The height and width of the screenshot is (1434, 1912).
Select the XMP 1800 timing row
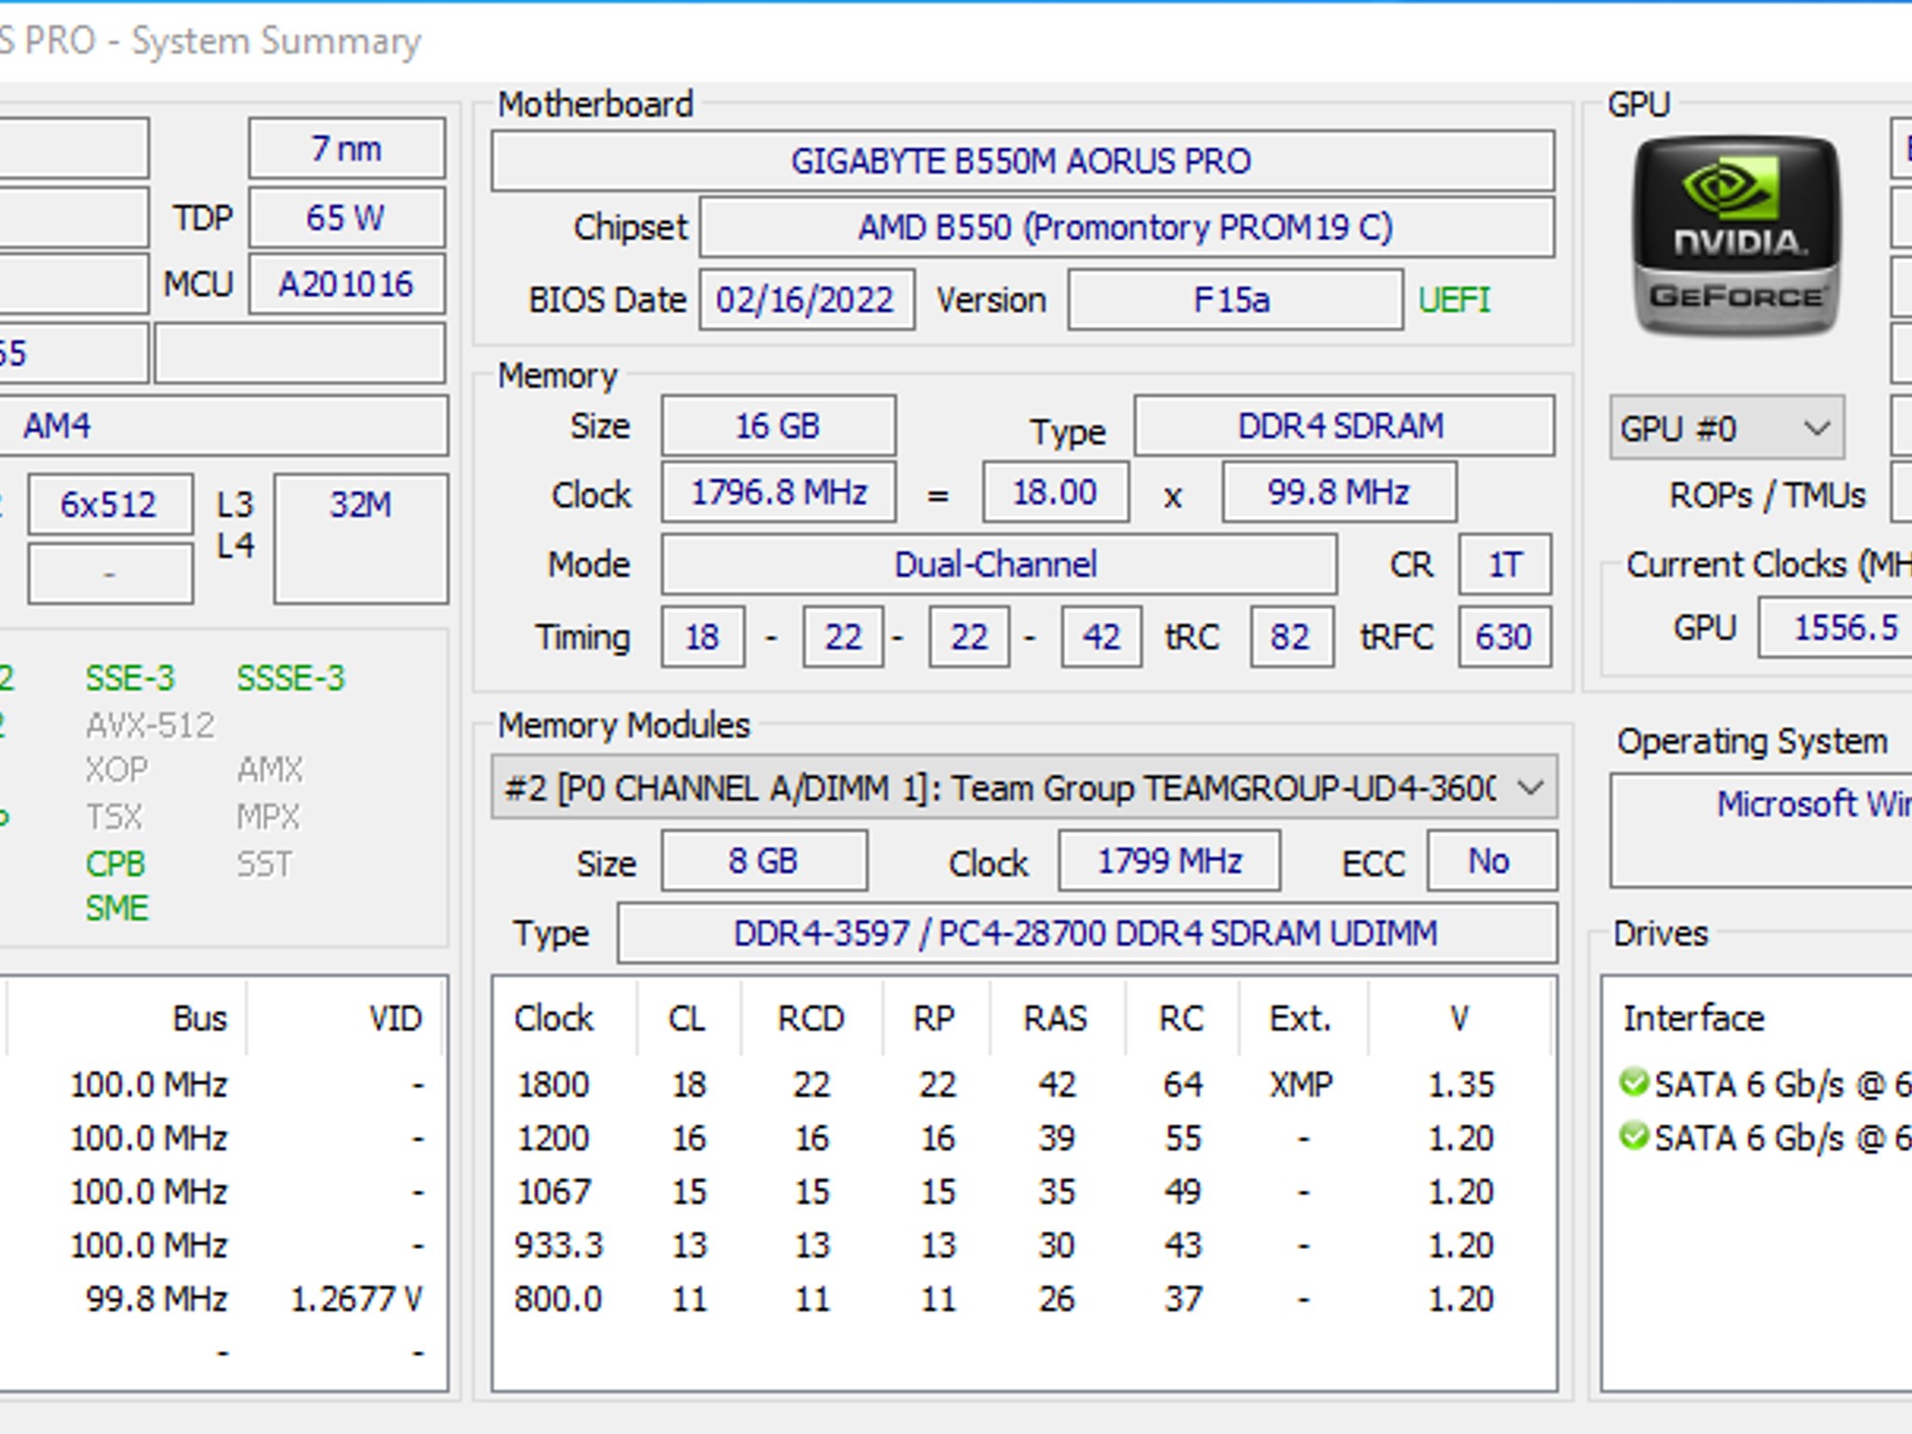click(1024, 1084)
